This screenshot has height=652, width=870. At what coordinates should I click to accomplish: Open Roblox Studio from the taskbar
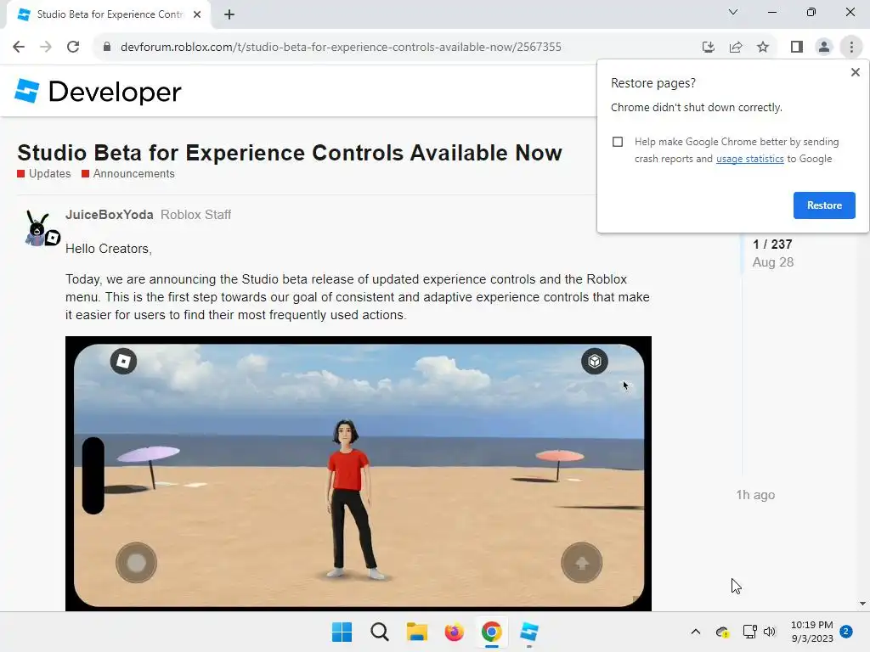(x=529, y=632)
